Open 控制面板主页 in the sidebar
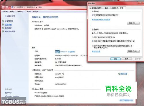144x106 pixels. (x=10, y=16)
